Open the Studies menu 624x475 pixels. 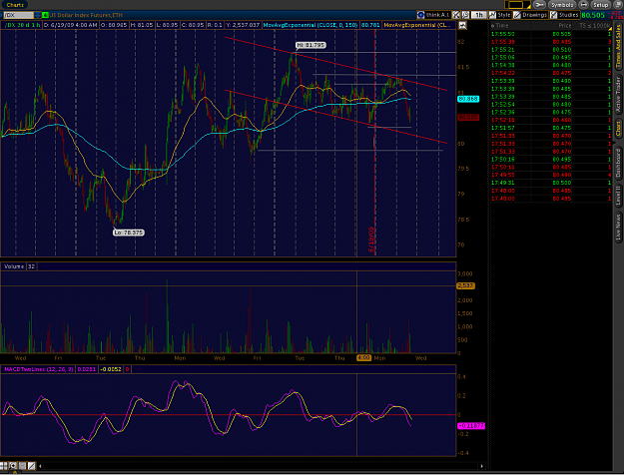(565, 15)
